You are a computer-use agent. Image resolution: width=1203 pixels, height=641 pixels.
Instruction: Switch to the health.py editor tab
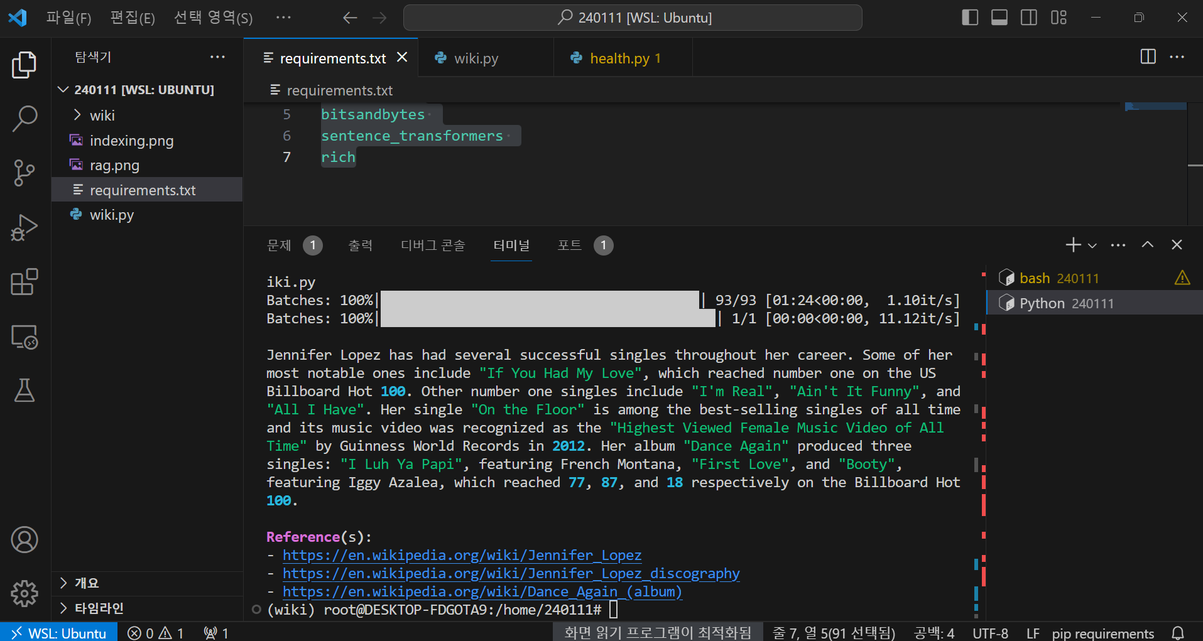[623, 58]
